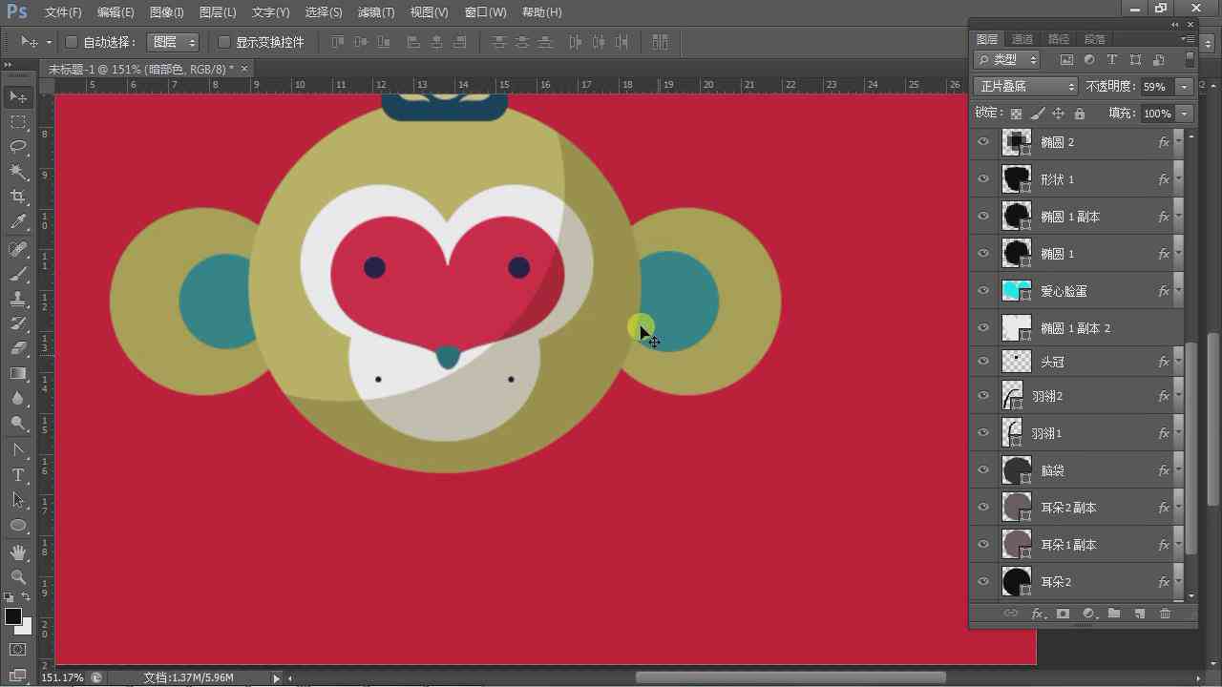Select the Ellipse shape tool
1222x687 pixels.
click(18, 525)
